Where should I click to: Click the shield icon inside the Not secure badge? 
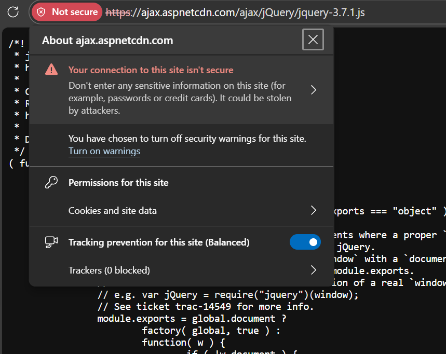point(40,12)
